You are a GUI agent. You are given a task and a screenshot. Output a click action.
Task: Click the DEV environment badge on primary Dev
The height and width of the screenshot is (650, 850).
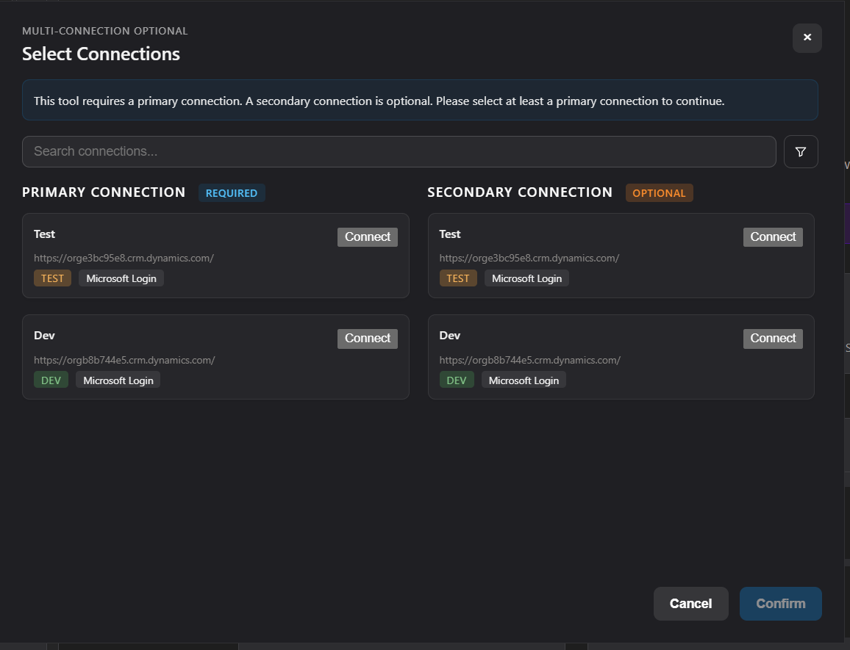(51, 380)
